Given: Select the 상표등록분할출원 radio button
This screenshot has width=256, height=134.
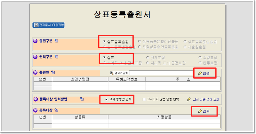Looking at the screenshot, I should point(185,42).
